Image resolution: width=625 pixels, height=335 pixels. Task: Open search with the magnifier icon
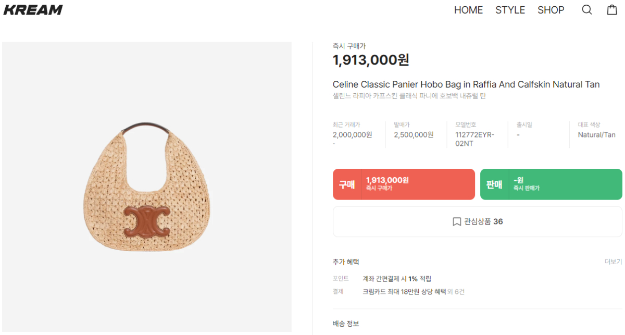tap(587, 10)
